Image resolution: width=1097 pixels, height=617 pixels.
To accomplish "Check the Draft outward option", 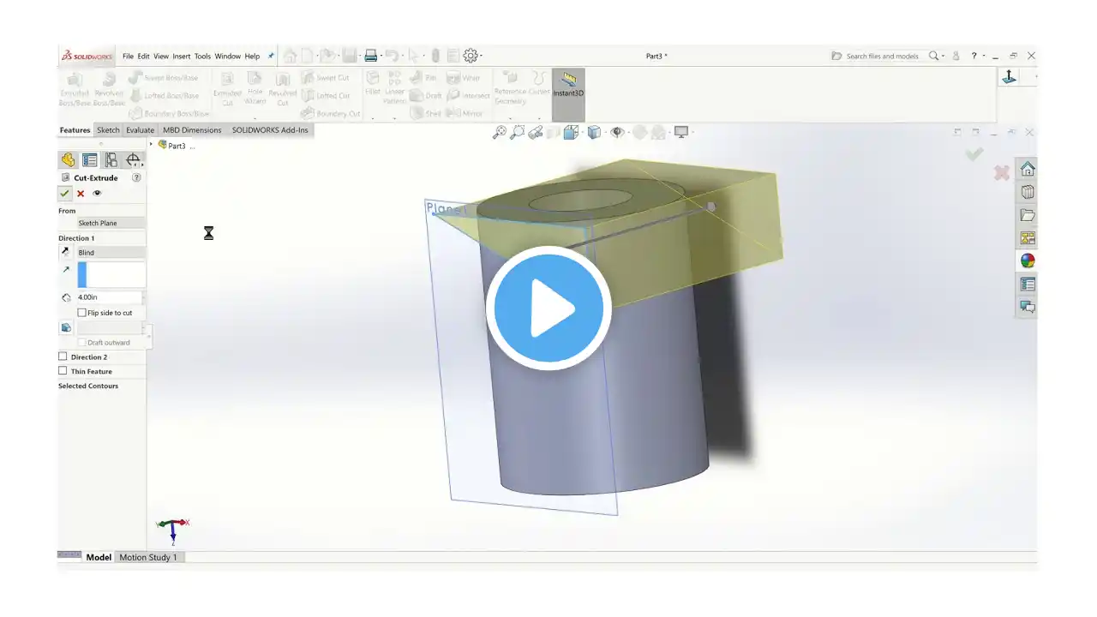I will (82, 343).
